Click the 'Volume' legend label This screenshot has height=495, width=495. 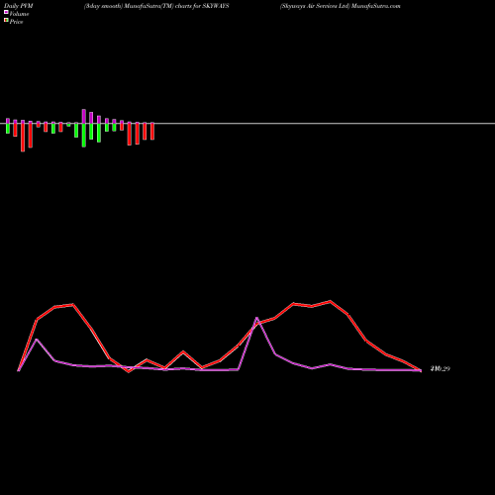[19, 14]
